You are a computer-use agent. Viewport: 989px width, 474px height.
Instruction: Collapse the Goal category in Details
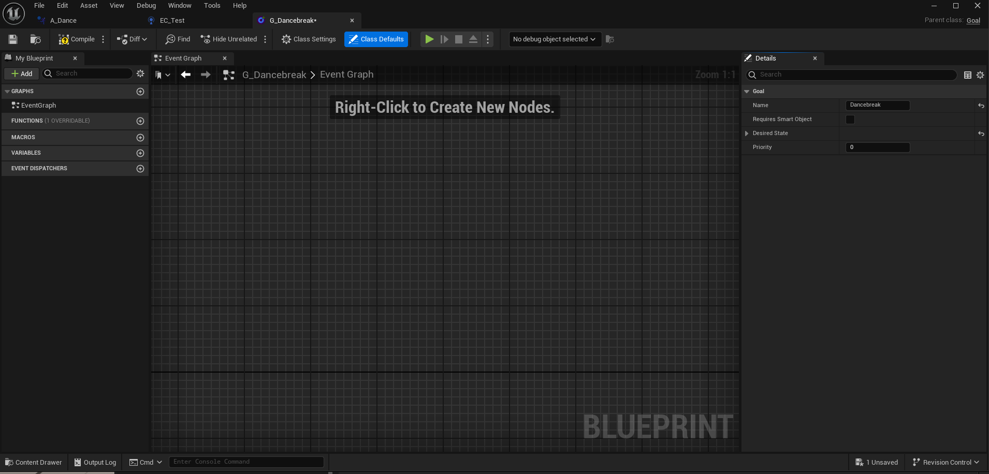(747, 92)
